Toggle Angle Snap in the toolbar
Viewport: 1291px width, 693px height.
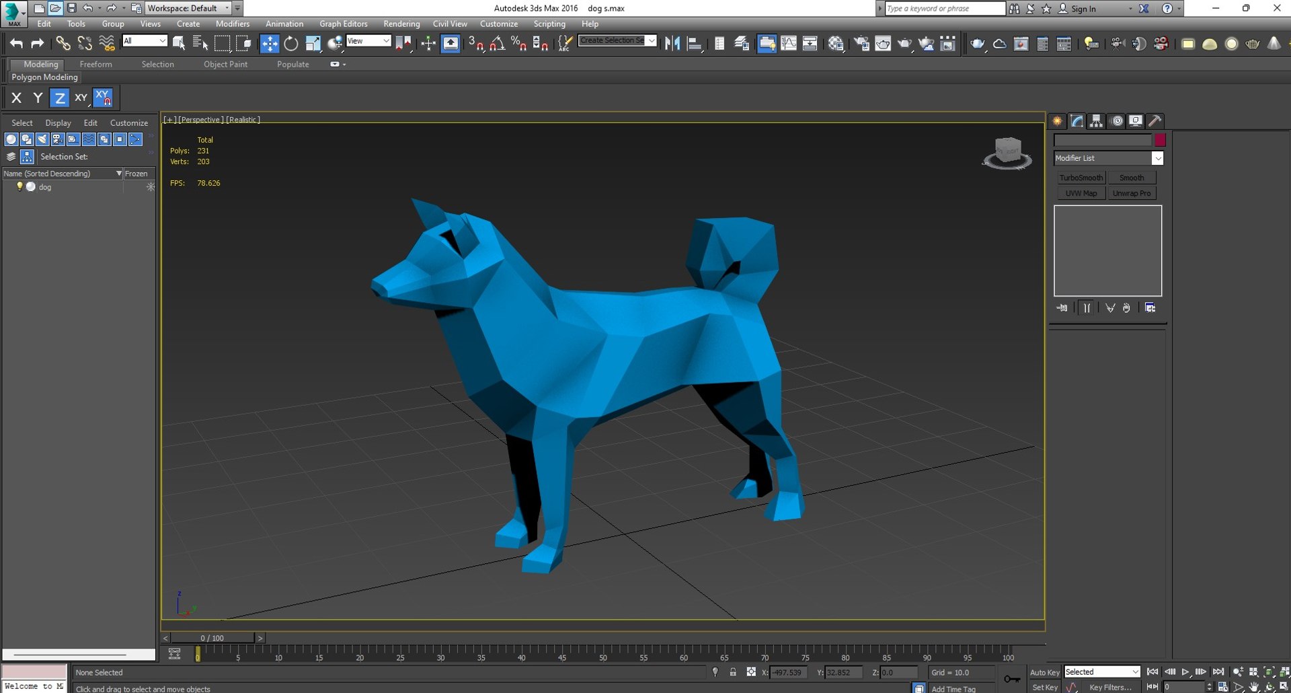click(498, 44)
